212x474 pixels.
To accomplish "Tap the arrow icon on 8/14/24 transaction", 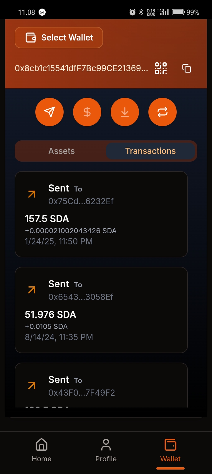I will pos(32,290).
